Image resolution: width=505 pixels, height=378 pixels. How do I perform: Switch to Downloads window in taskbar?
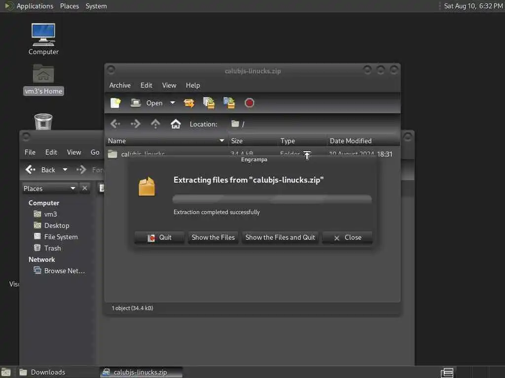57,372
